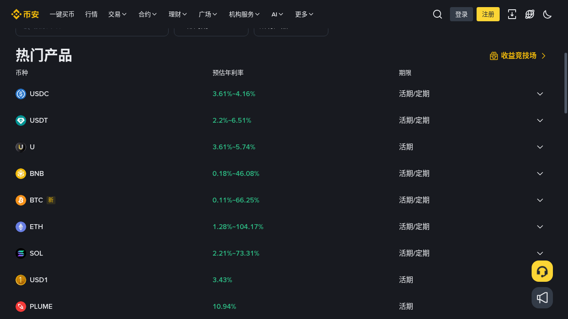Image resolution: width=568 pixels, height=319 pixels.
Task: Click the download app icon
Action: point(512,14)
